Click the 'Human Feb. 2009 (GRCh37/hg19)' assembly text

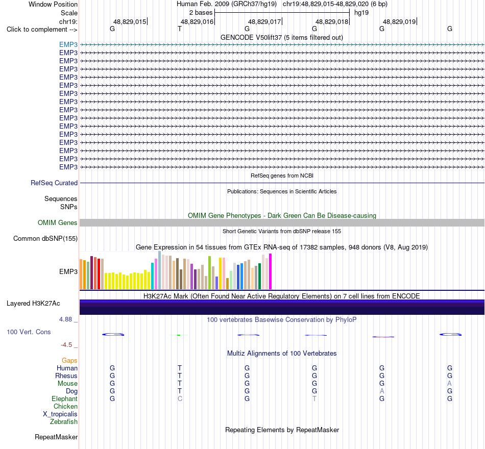[226, 4]
